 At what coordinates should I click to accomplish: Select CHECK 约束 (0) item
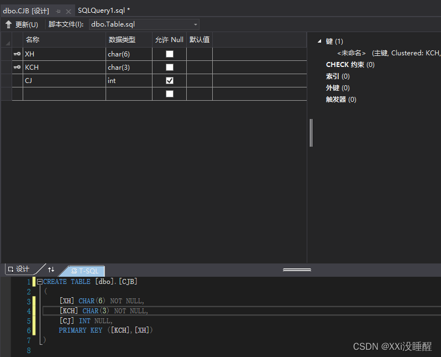[x=350, y=65]
